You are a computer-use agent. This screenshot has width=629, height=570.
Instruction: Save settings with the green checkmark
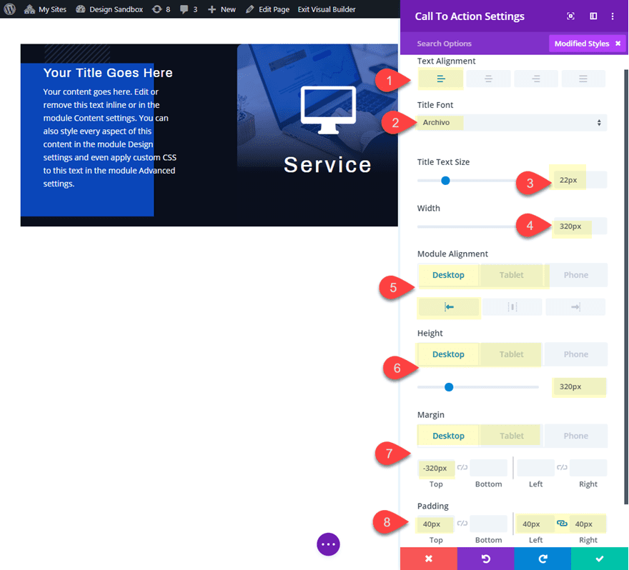(599, 559)
